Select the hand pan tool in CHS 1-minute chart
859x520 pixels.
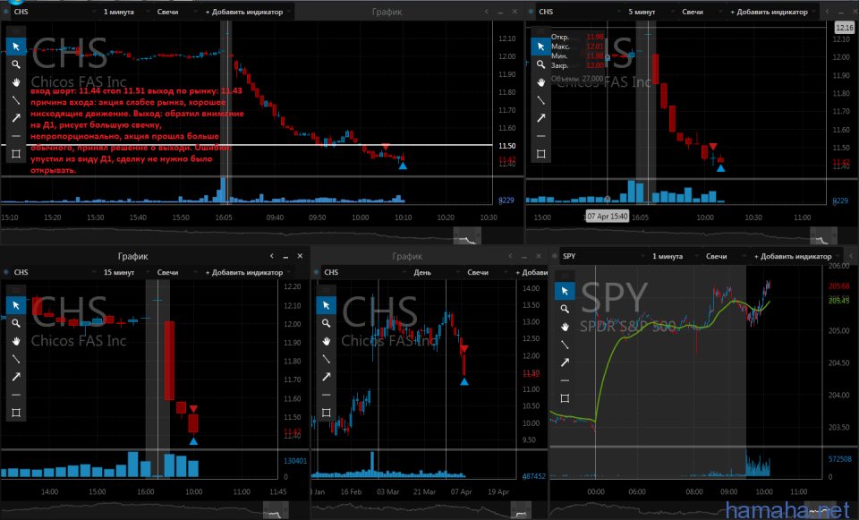click(16, 82)
